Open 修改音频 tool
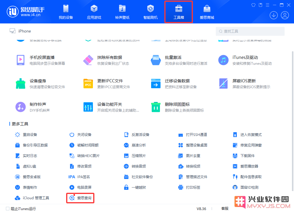Image resolution: width=294 pixels, height=213 pixels. point(81,166)
